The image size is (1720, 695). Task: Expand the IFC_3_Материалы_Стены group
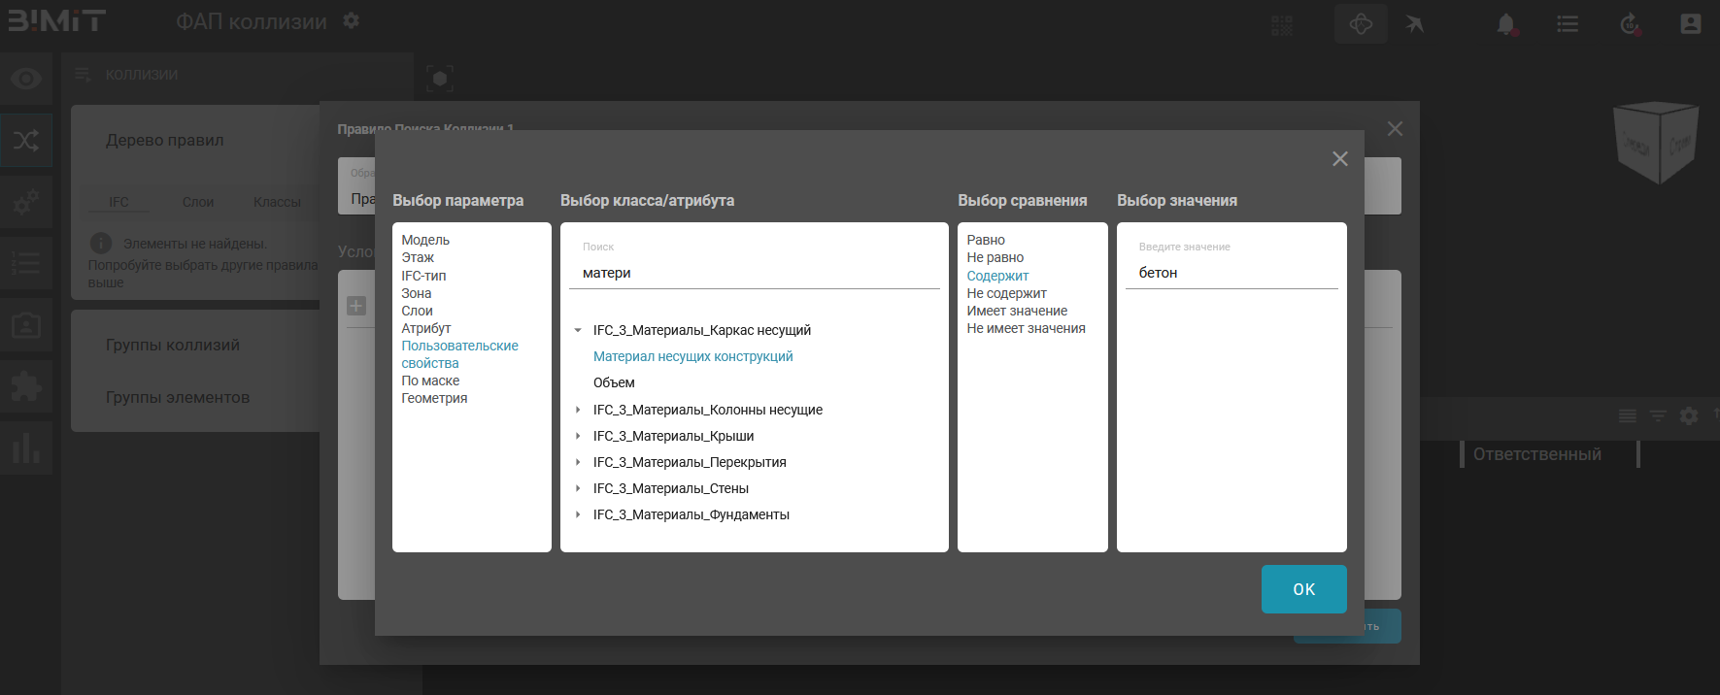pyautogui.click(x=578, y=489)
